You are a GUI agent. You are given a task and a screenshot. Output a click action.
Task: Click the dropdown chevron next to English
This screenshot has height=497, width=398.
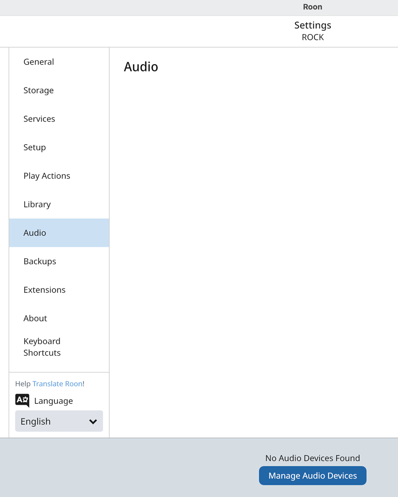pos(93,421)
